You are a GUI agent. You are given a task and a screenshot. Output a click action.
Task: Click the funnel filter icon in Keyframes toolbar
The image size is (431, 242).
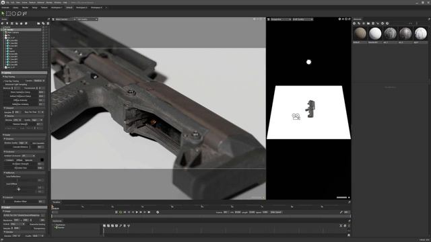[129, 226]
